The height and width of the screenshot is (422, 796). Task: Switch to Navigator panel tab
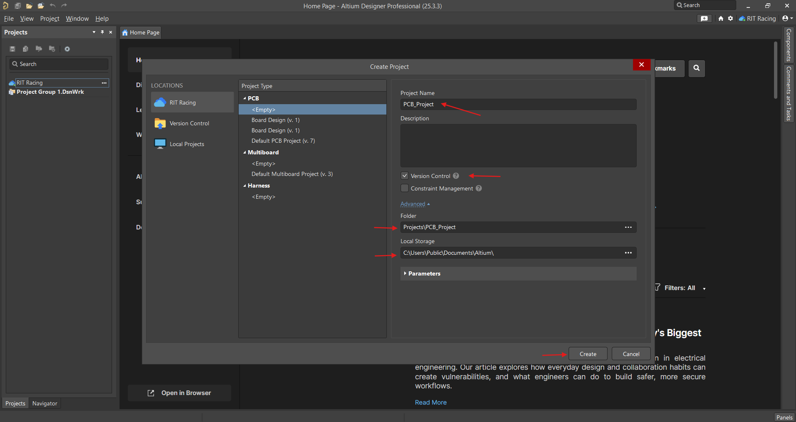[45, 403]
